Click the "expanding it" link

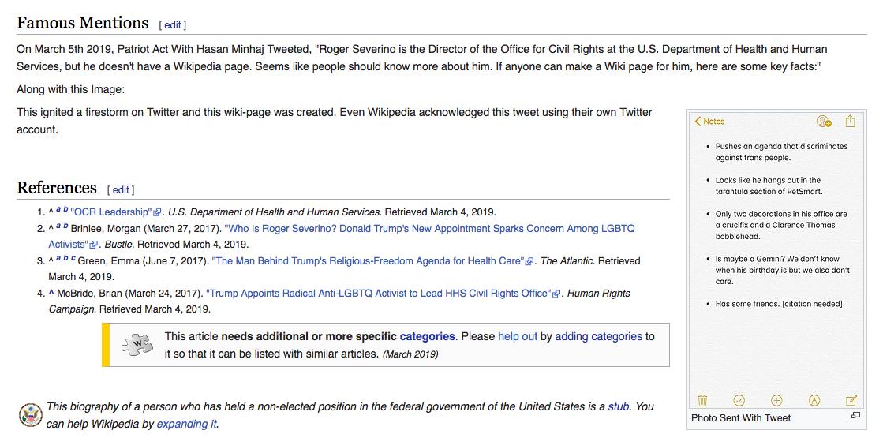click(186, 425)
